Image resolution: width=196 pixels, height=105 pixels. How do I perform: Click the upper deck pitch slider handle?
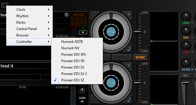coord(137,32)
